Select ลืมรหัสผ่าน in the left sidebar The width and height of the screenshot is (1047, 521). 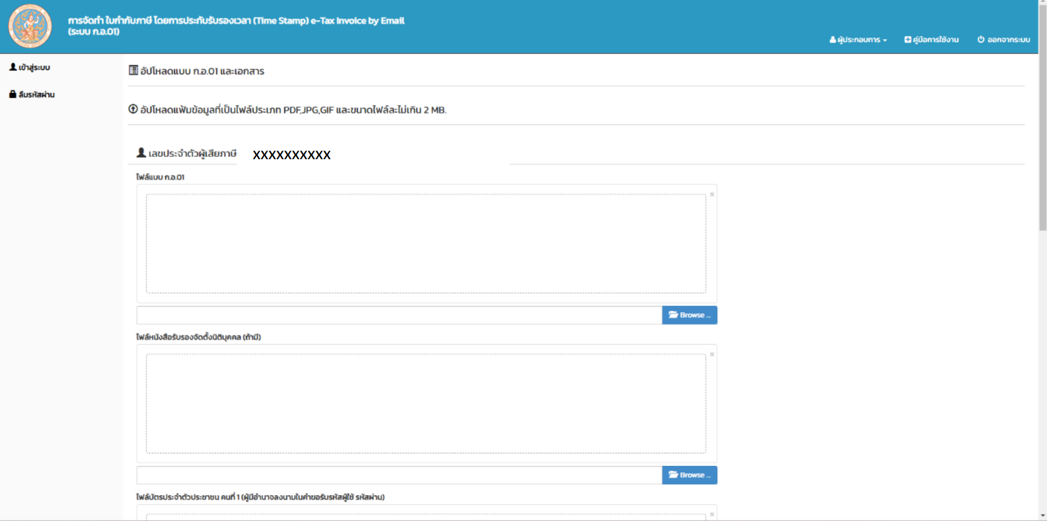[36, 94]
